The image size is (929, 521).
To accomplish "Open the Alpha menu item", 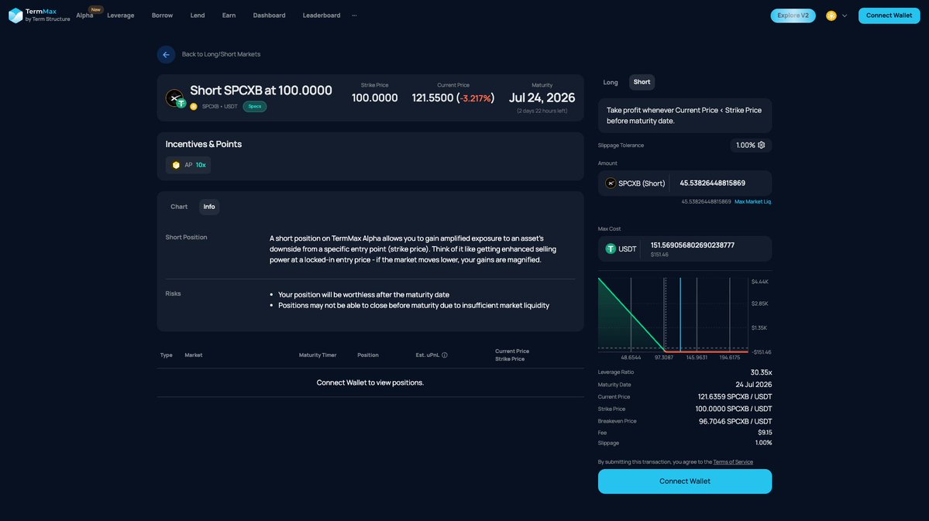I will (x=84, y=15).
